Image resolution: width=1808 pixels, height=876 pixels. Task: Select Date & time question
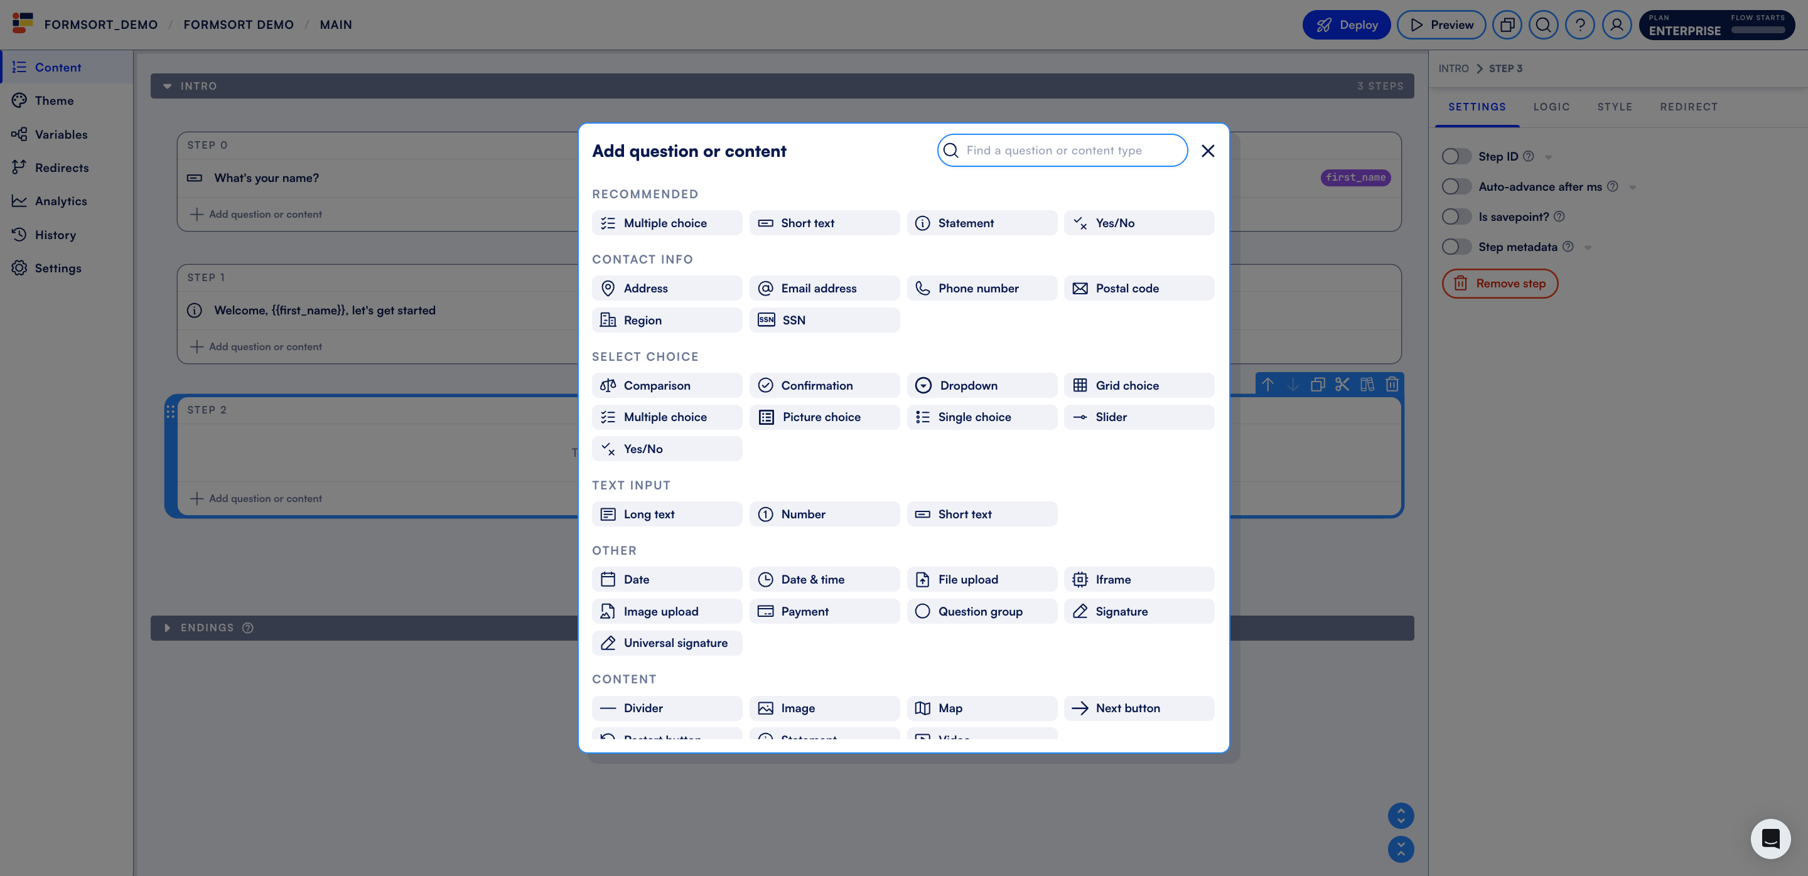[824, 579]
